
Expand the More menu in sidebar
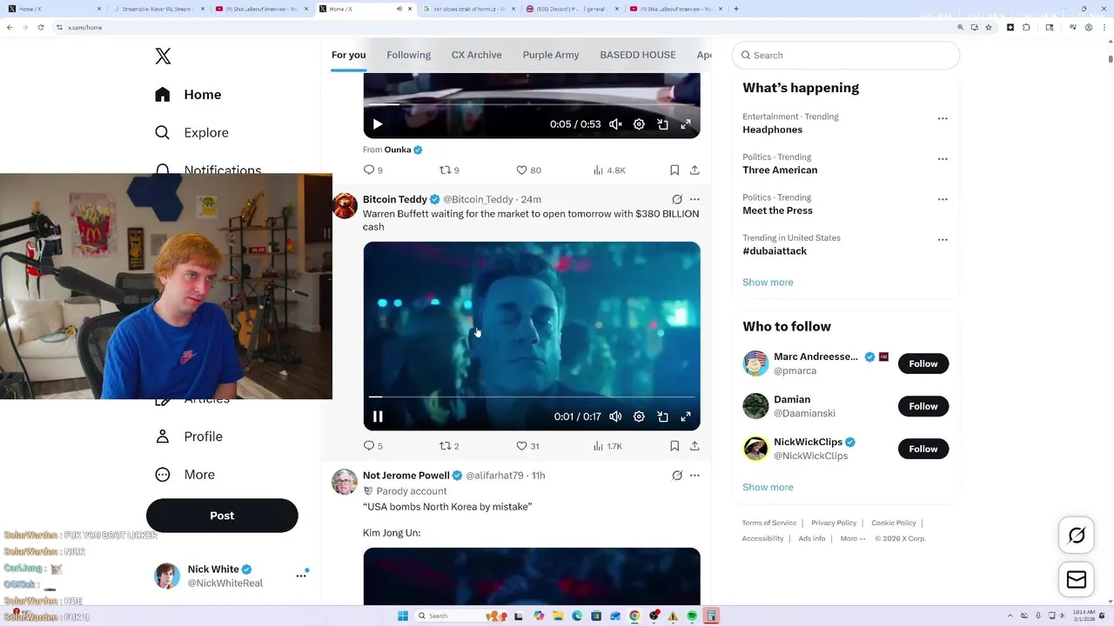point(185,475)
